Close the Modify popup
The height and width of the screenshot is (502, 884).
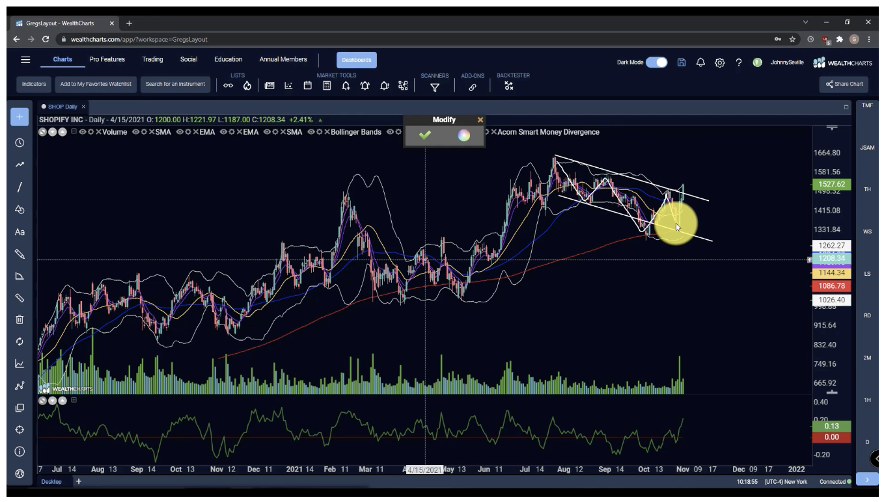[x=480, y=120]
